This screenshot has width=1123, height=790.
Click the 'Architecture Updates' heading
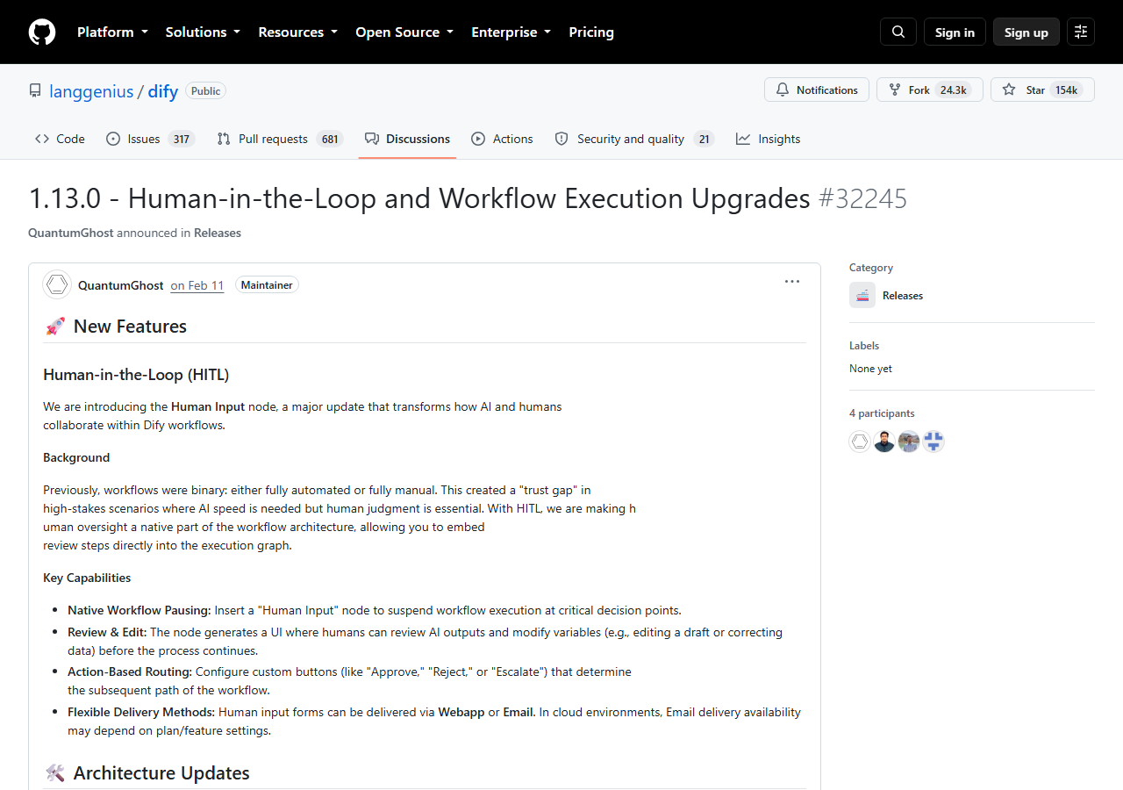[x=161, y=773]
